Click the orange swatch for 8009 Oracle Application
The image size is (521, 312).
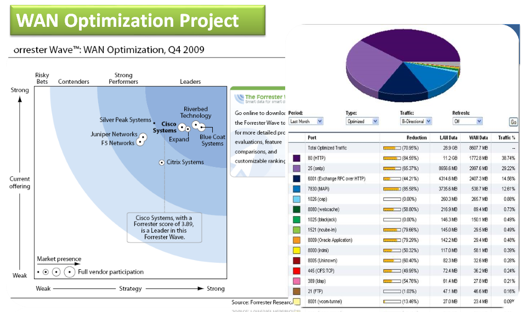point(296,240)
